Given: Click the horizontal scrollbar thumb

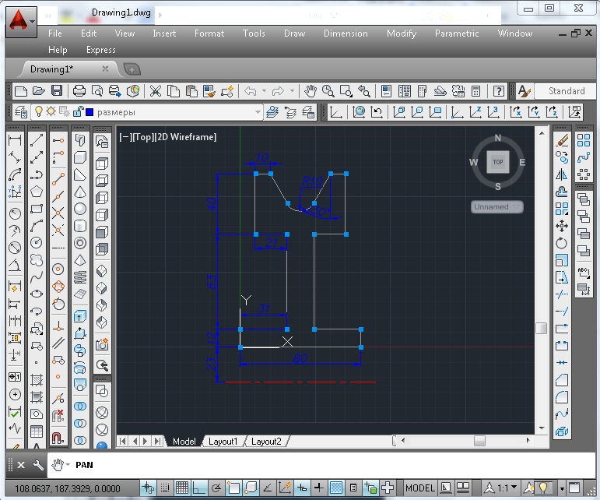Looking at the screenshot, I should 479,441.
